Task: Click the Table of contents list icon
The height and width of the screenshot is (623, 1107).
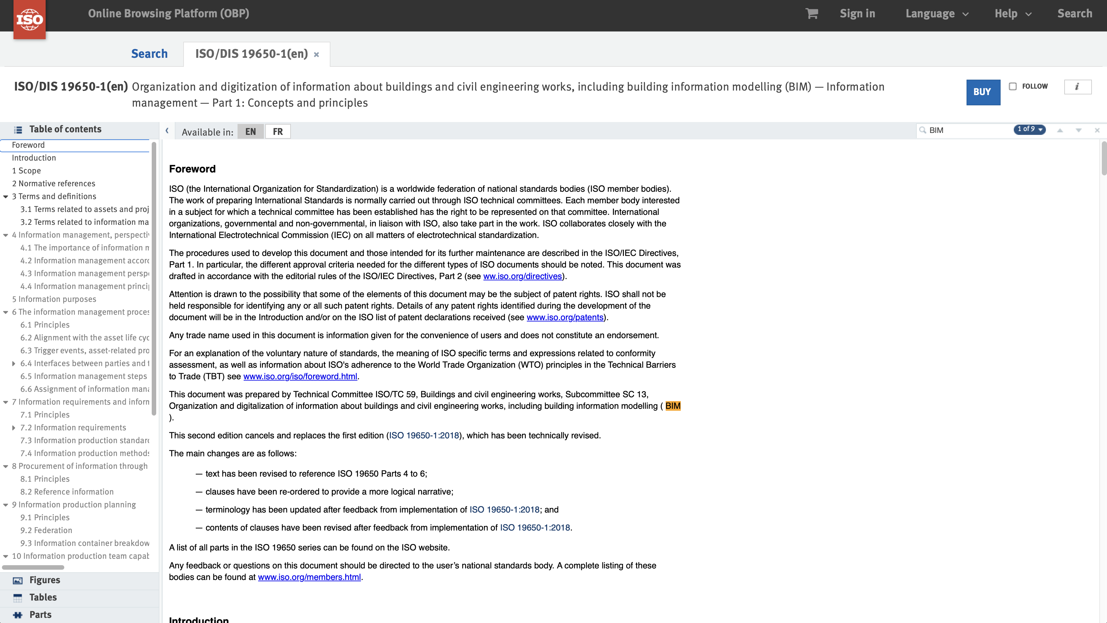Action: click(x=18, y=129)
